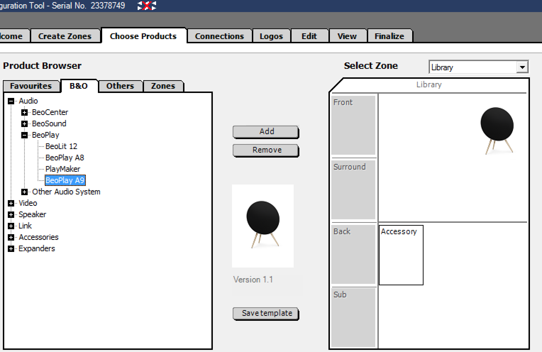
Task: Expand the BeoCenter node
Action: [24, 112]
